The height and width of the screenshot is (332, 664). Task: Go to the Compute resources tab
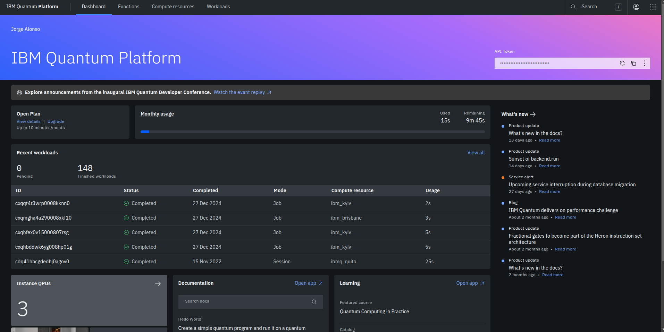coord(173,7)
